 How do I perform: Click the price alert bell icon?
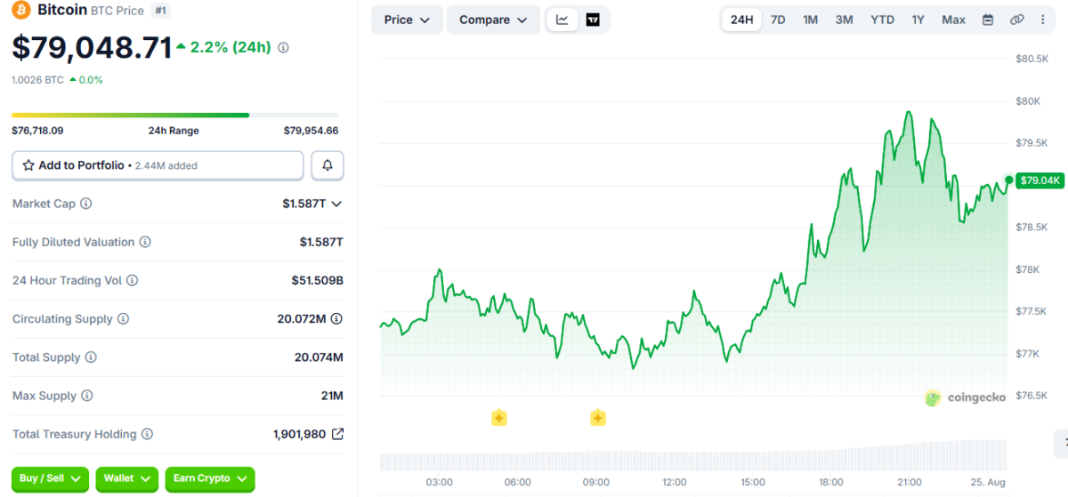point(328,165)
